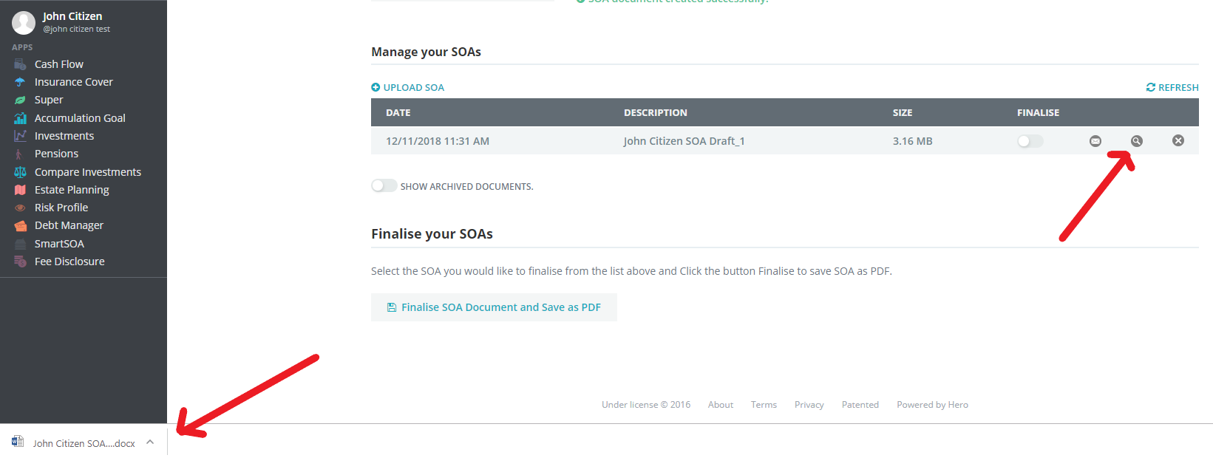Screen dimensions: 1213x458
Task: Open SmartSOA from the sidebar
Action: click(59, 244)
